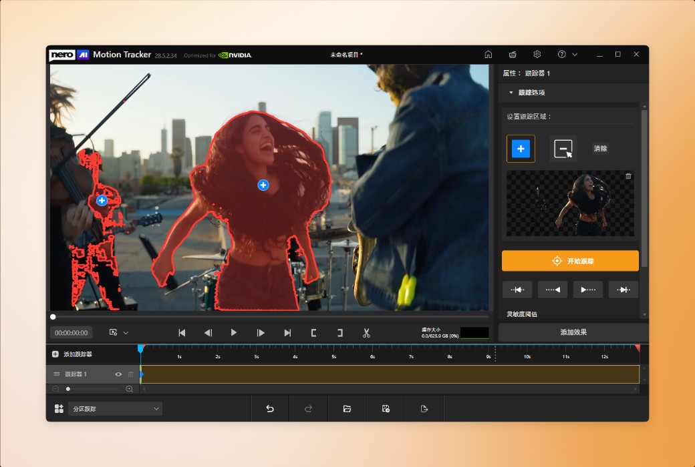The height and width of the screenshot is (467, 695).
Task: Select the subtract tracking region tool
Action: [563, 149]
